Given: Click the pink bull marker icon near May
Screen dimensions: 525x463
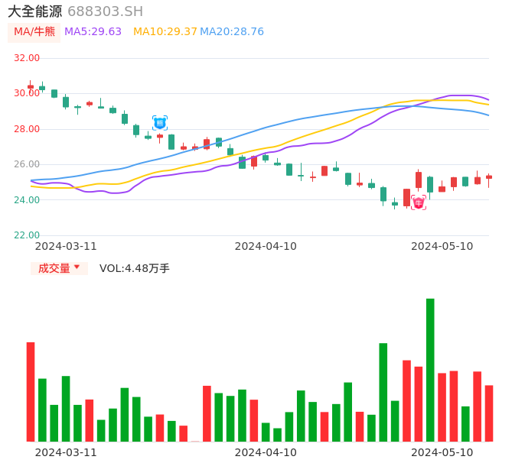Looking at the screenshot, I should [x=419, y=202].
